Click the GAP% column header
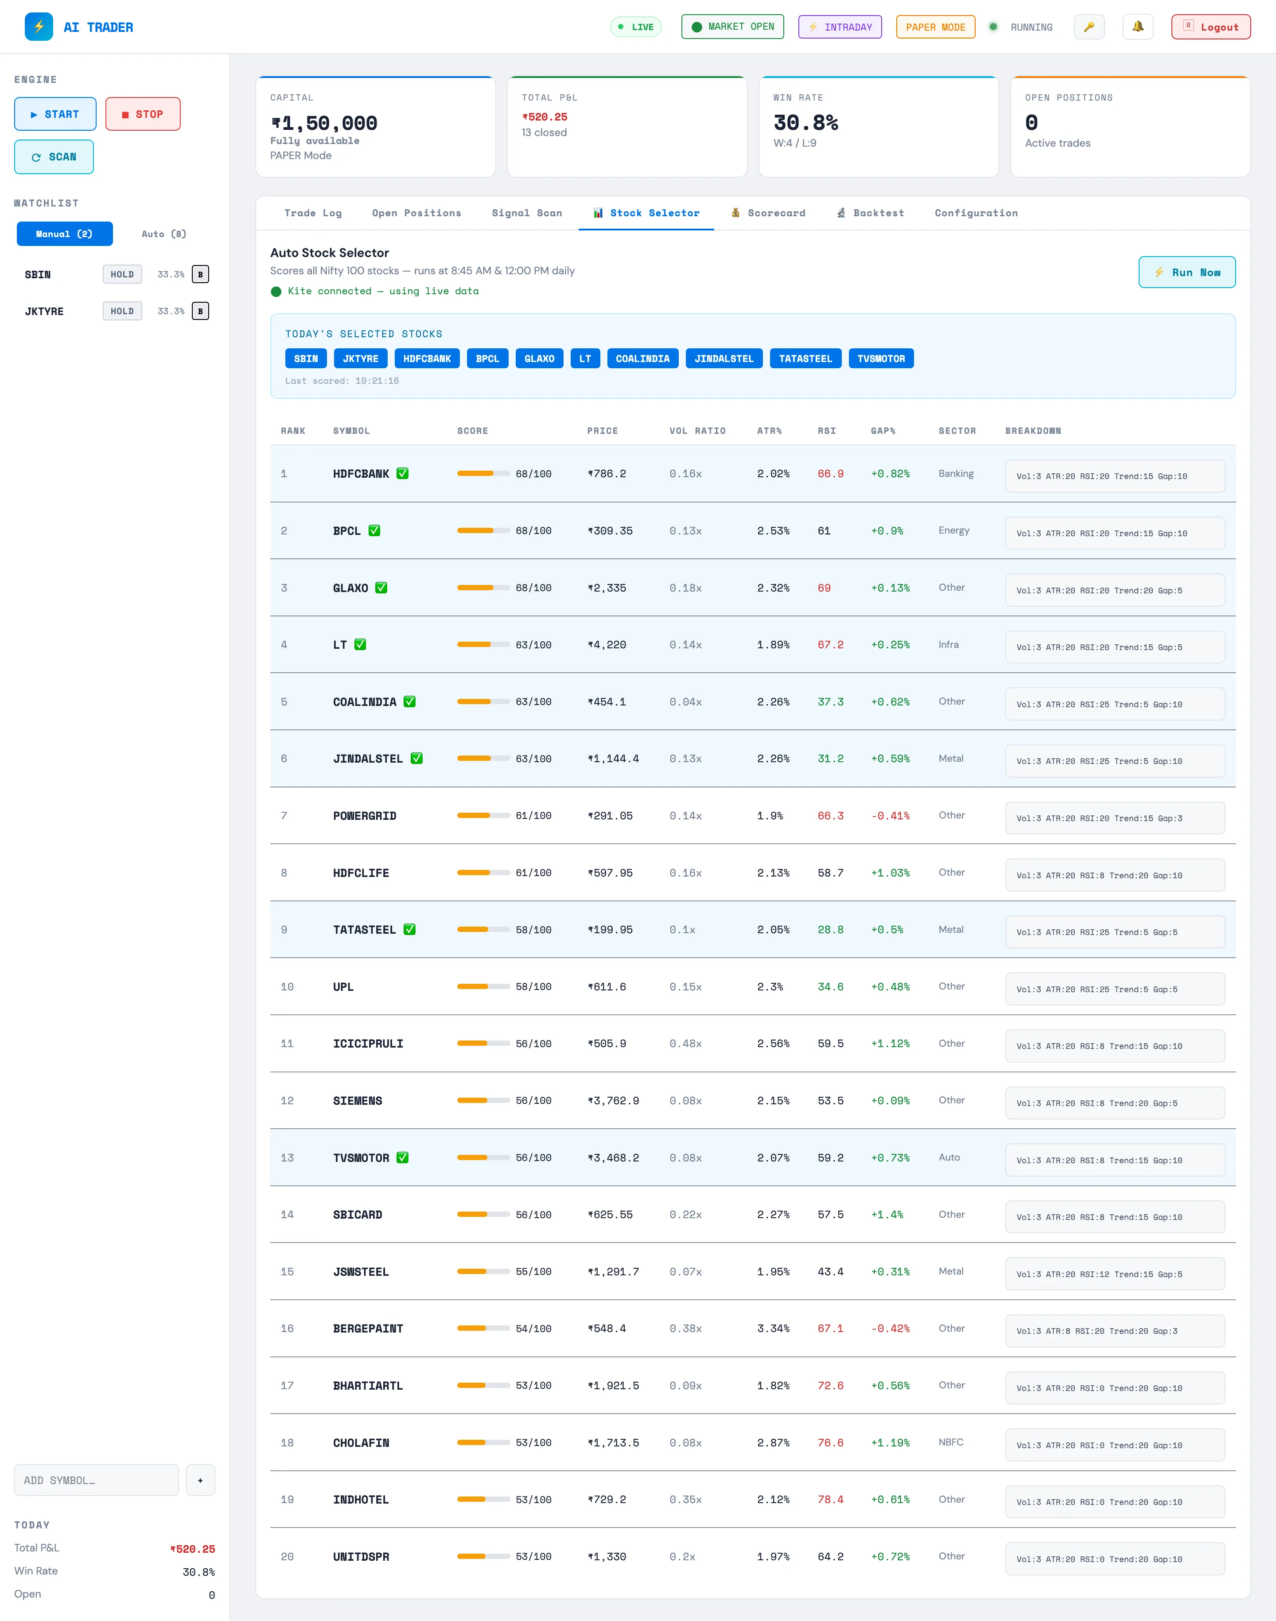This screenshot has width=1276, height=1621. pos(882,431)
